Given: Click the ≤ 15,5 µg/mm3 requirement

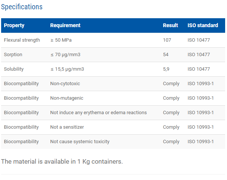Looking at the screenshot, I should click(67, 69).
